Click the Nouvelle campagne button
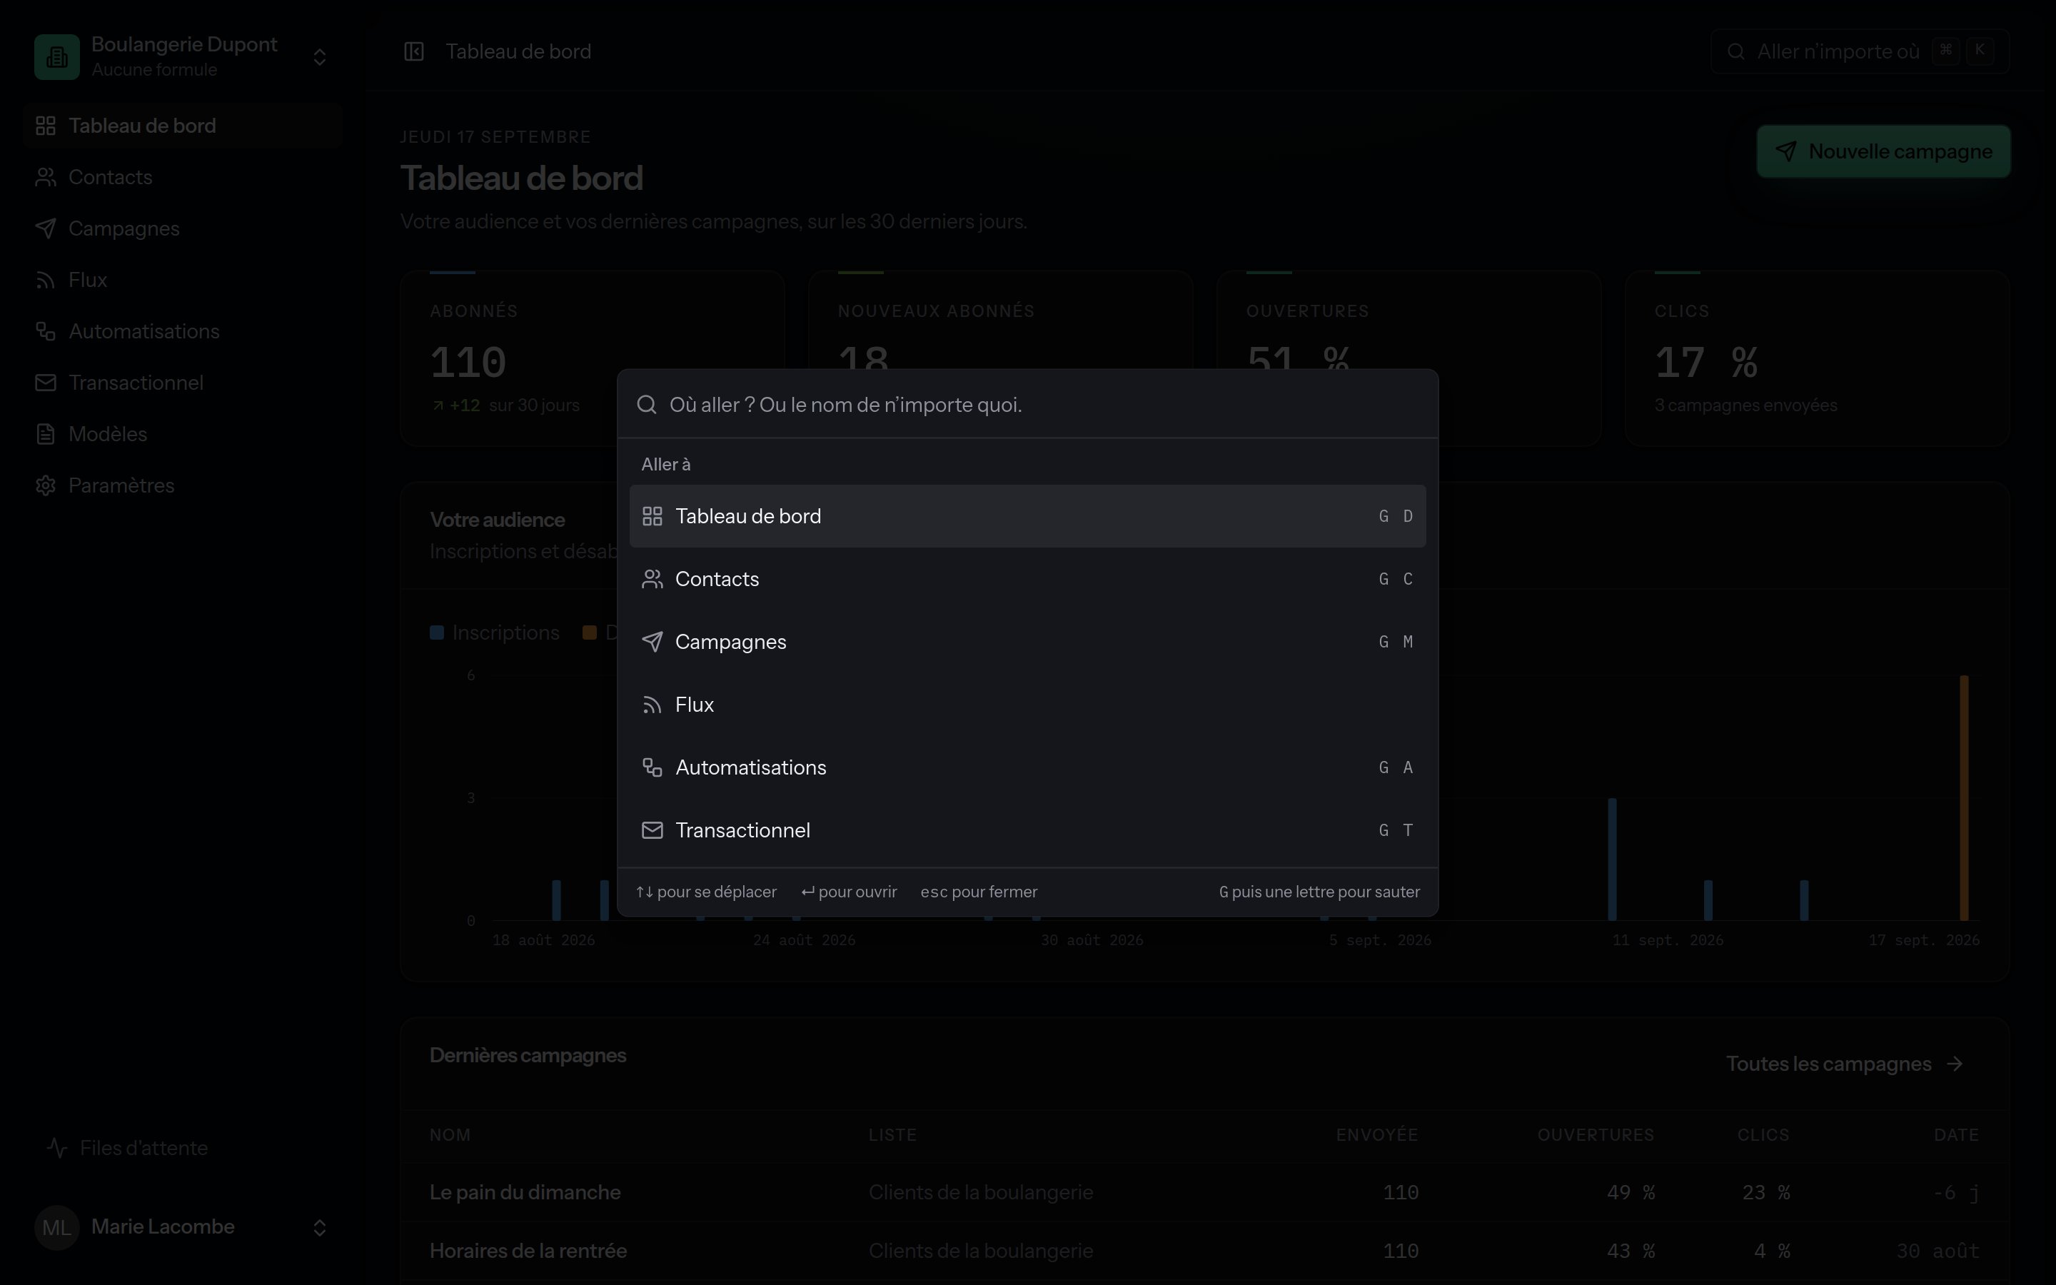The image size is (2056, 1285). coord(1883,151)
